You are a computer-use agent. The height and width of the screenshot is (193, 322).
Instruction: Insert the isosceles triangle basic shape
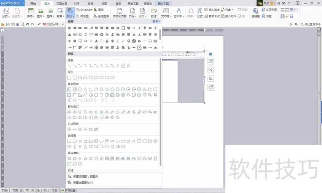pos(85,89)
